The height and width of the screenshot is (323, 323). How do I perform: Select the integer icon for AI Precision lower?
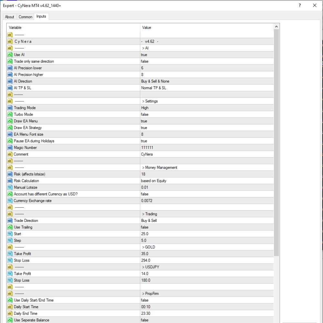[10, 68]
